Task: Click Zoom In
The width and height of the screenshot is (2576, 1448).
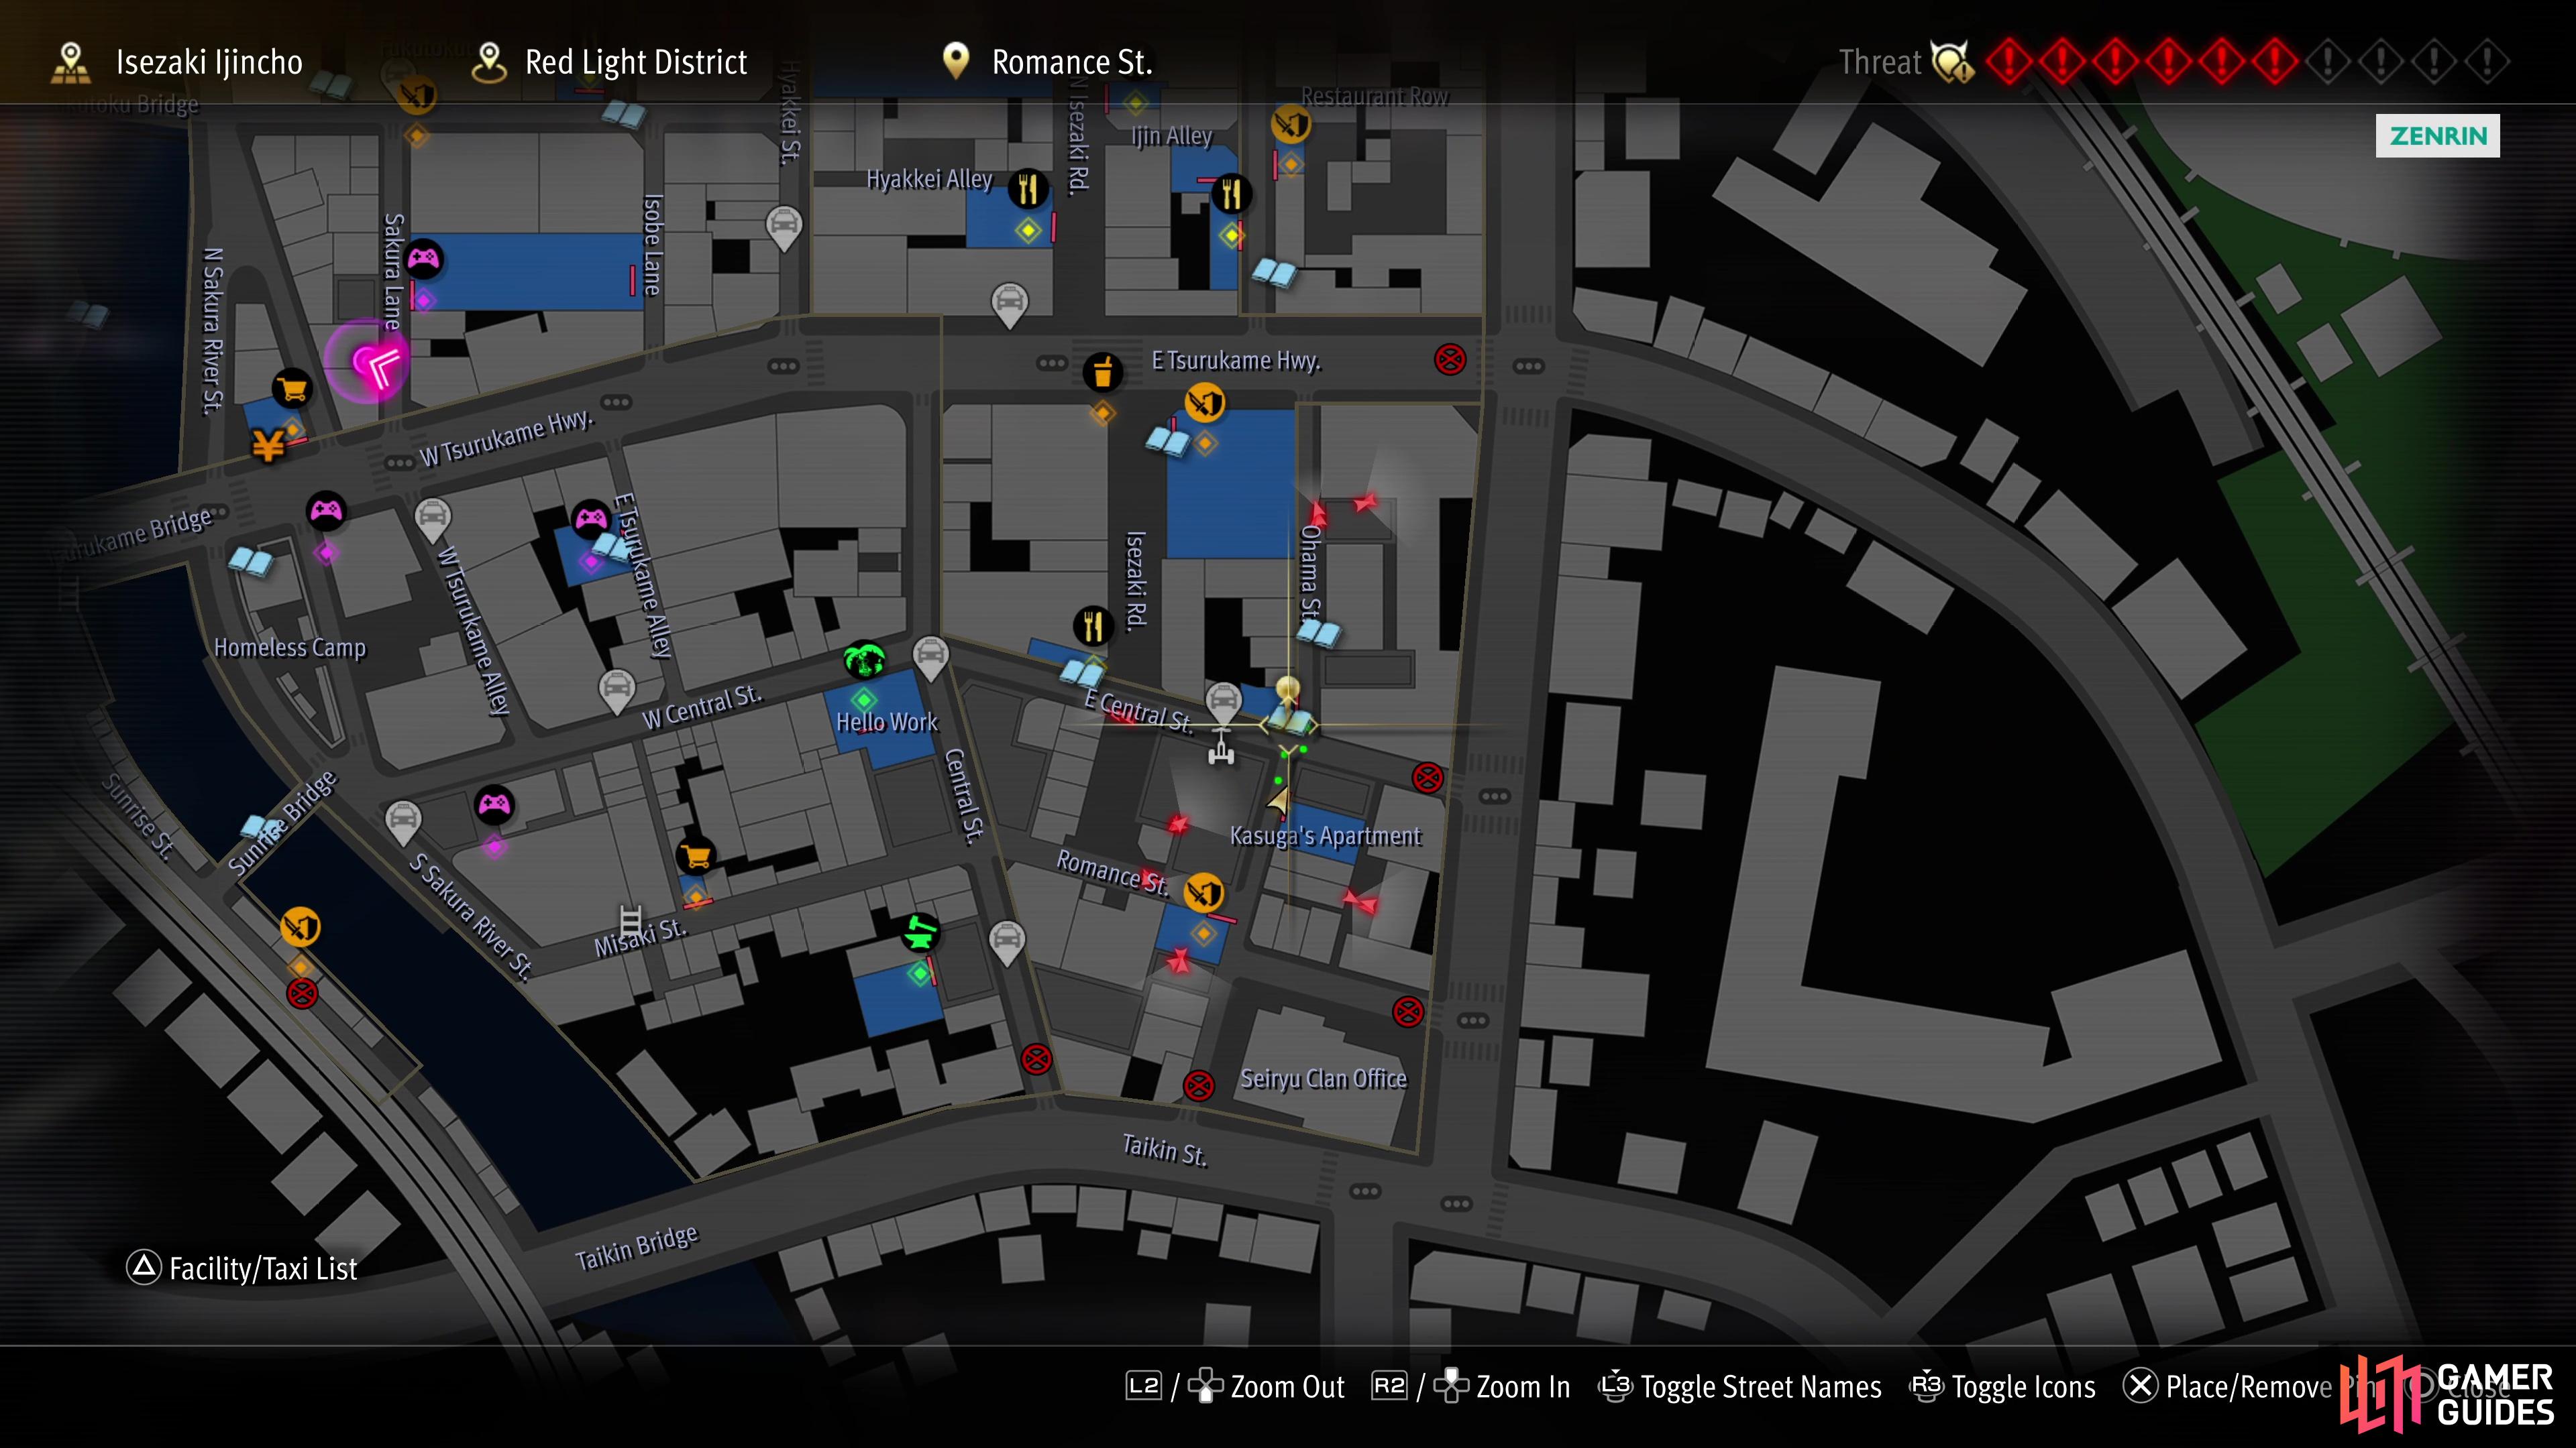Action: tap(1471, 1387)
